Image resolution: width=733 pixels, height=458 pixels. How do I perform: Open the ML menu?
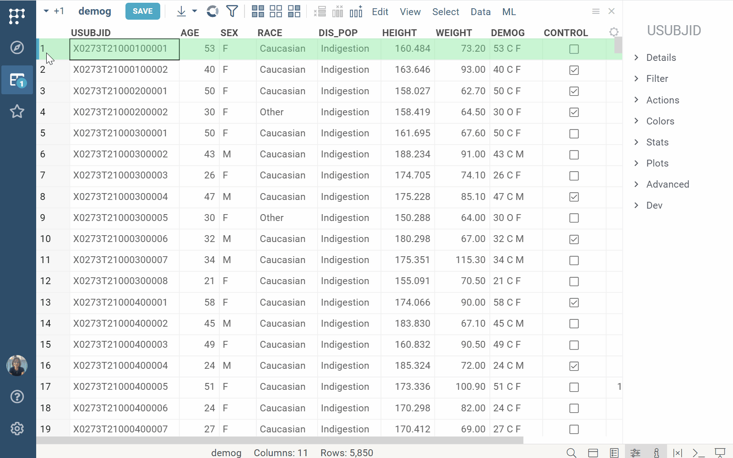coord(509,12)
